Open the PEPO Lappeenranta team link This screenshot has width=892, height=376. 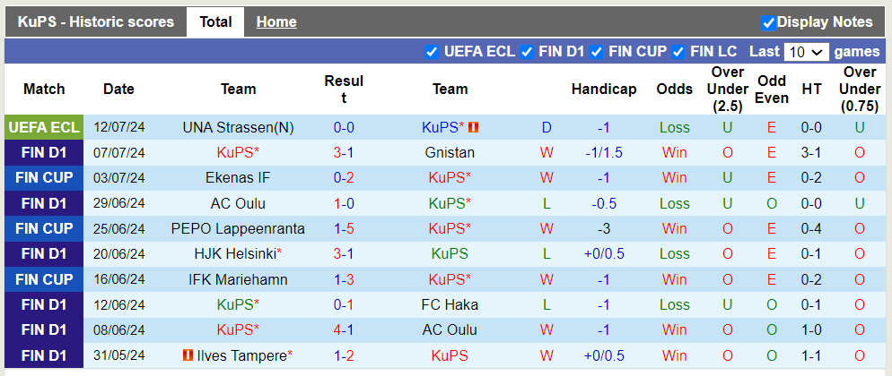(238, 229)
